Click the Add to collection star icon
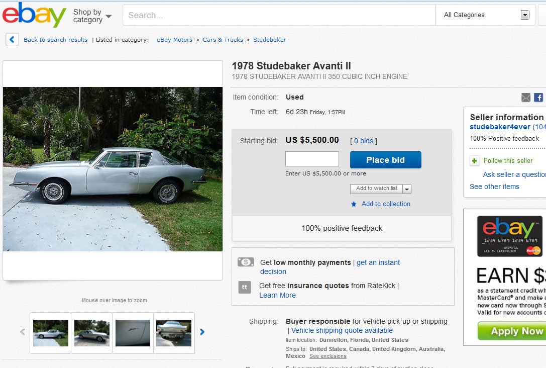Image resolution: width=546 pixels, height=368 pixels. [354, 204]
